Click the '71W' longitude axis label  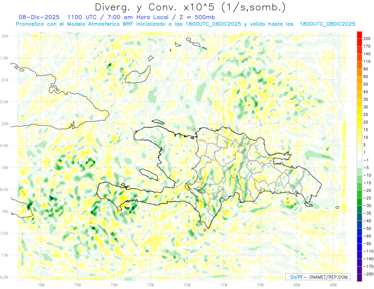tap(223, 285)
